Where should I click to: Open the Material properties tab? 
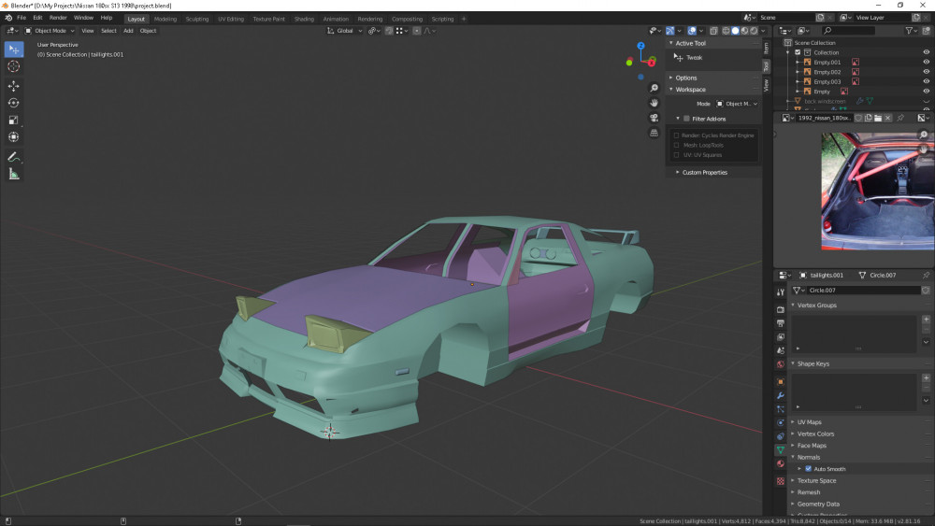[x=780, y=463]
